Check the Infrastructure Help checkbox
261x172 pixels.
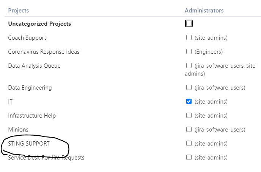189,115
